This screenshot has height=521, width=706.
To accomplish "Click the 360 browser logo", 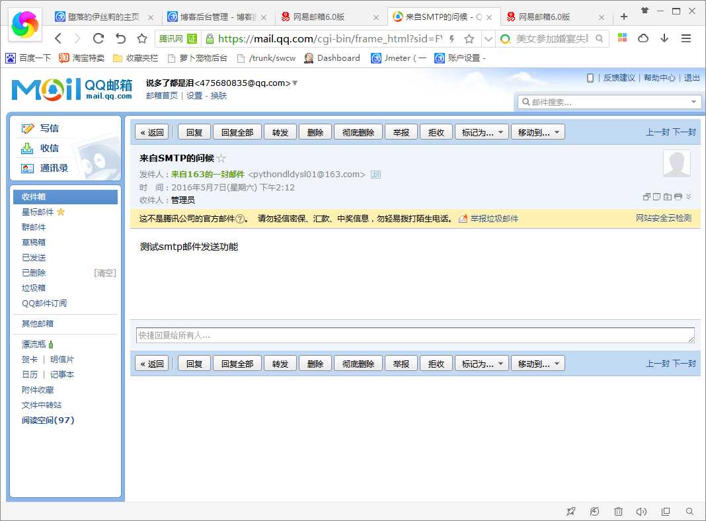I will click(25, 24).
